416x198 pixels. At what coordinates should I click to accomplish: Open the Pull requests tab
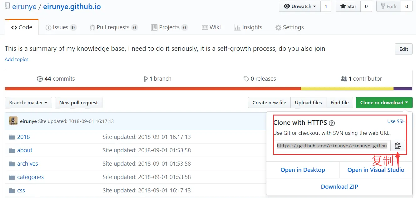point(114,27)
